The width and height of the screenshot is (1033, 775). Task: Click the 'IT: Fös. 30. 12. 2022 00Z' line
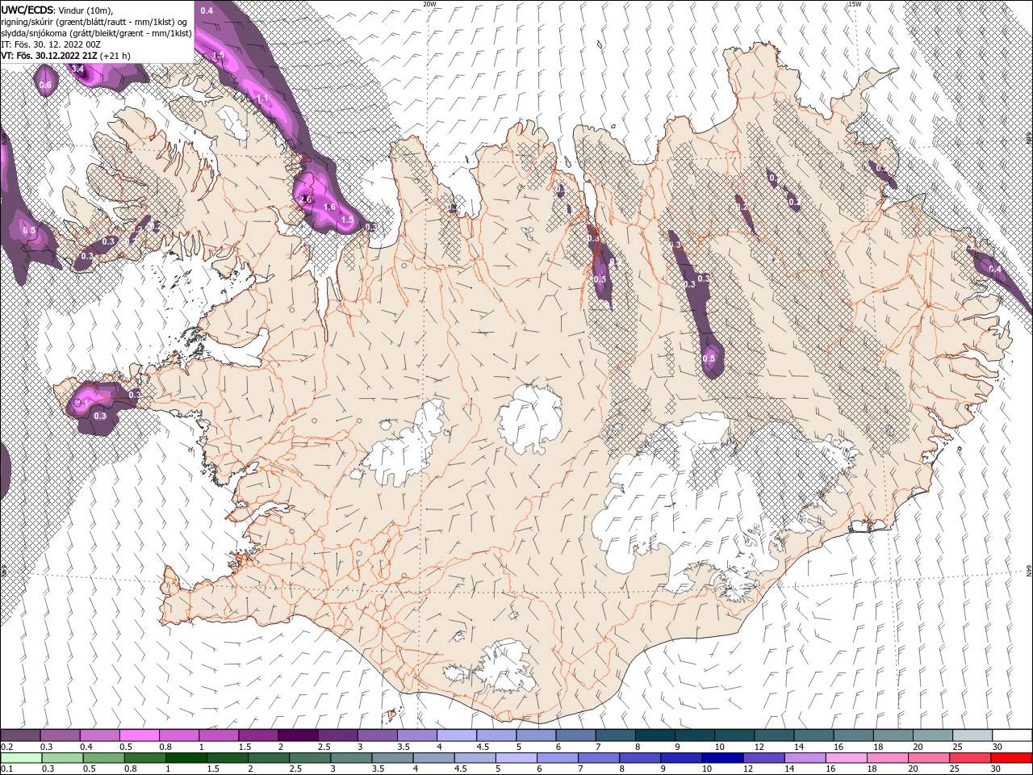click(51, 44)
